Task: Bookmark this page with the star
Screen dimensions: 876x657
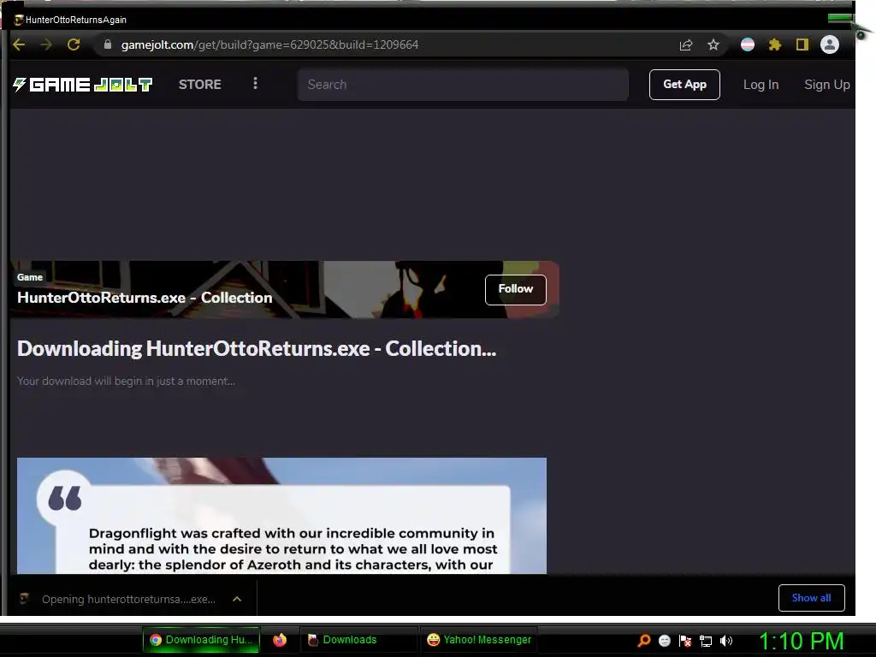Action: tap(713, 44)
